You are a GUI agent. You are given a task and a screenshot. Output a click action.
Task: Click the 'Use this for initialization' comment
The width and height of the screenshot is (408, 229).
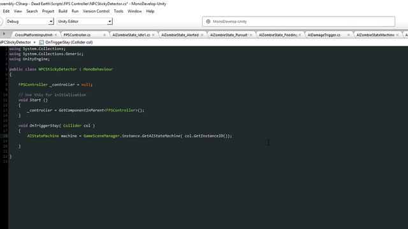[52, 95]
